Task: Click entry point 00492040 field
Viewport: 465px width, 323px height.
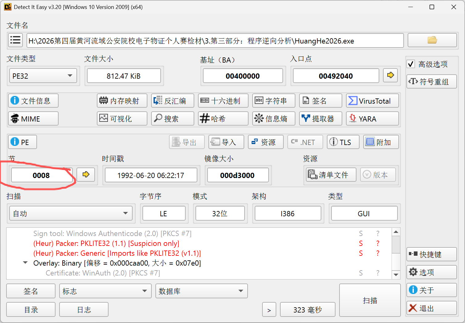Action: coord(336,76)
